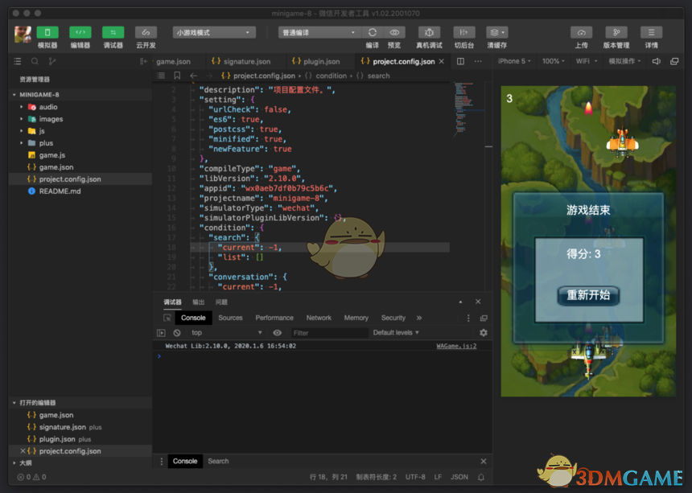
Task: Open the 模拟操作 simulate actions dropdown
Action: click(x=624, y=61)
